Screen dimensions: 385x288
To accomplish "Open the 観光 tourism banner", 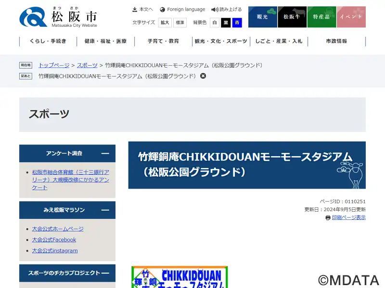I will coord(262,17).
